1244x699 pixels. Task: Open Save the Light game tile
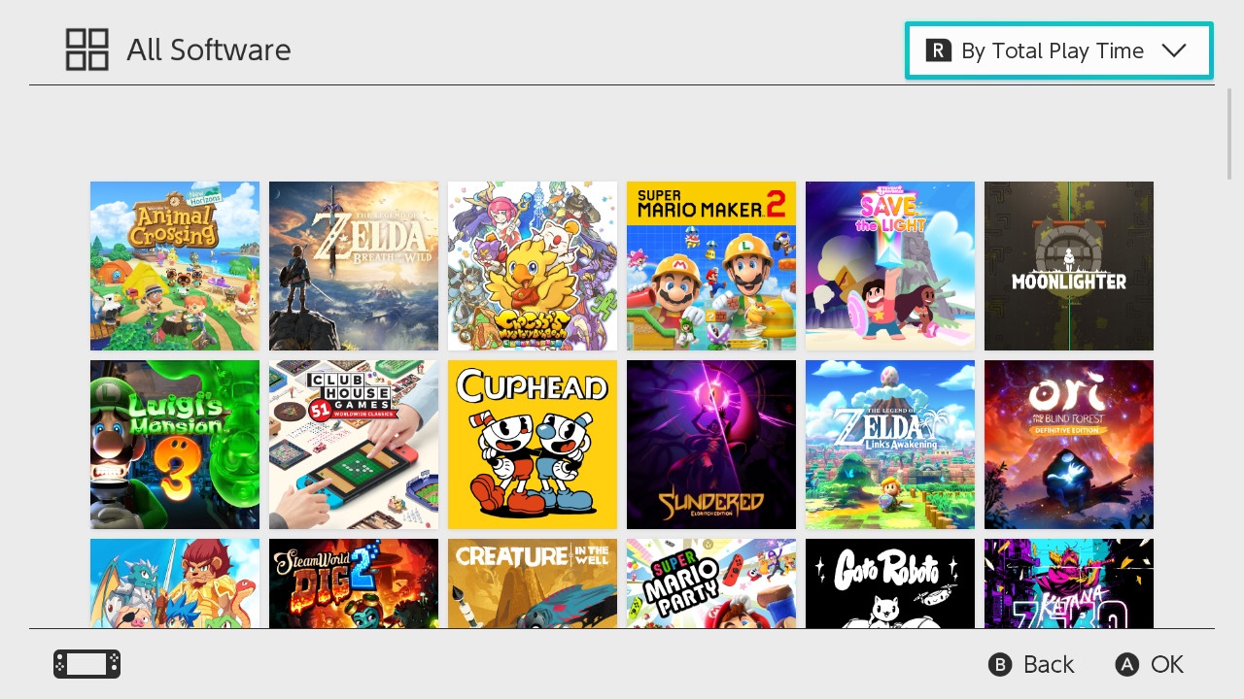click(890, 266)
